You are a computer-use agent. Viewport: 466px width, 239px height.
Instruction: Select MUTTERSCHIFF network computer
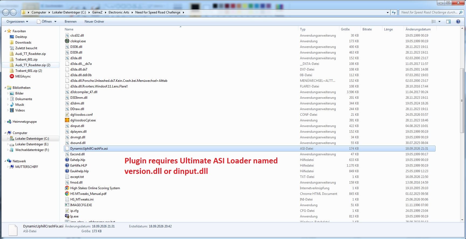click(x=27, y=167)
